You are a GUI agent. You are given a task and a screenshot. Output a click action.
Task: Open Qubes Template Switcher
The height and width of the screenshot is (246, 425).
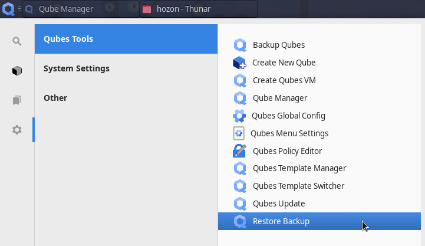click(x=319, y=186)
